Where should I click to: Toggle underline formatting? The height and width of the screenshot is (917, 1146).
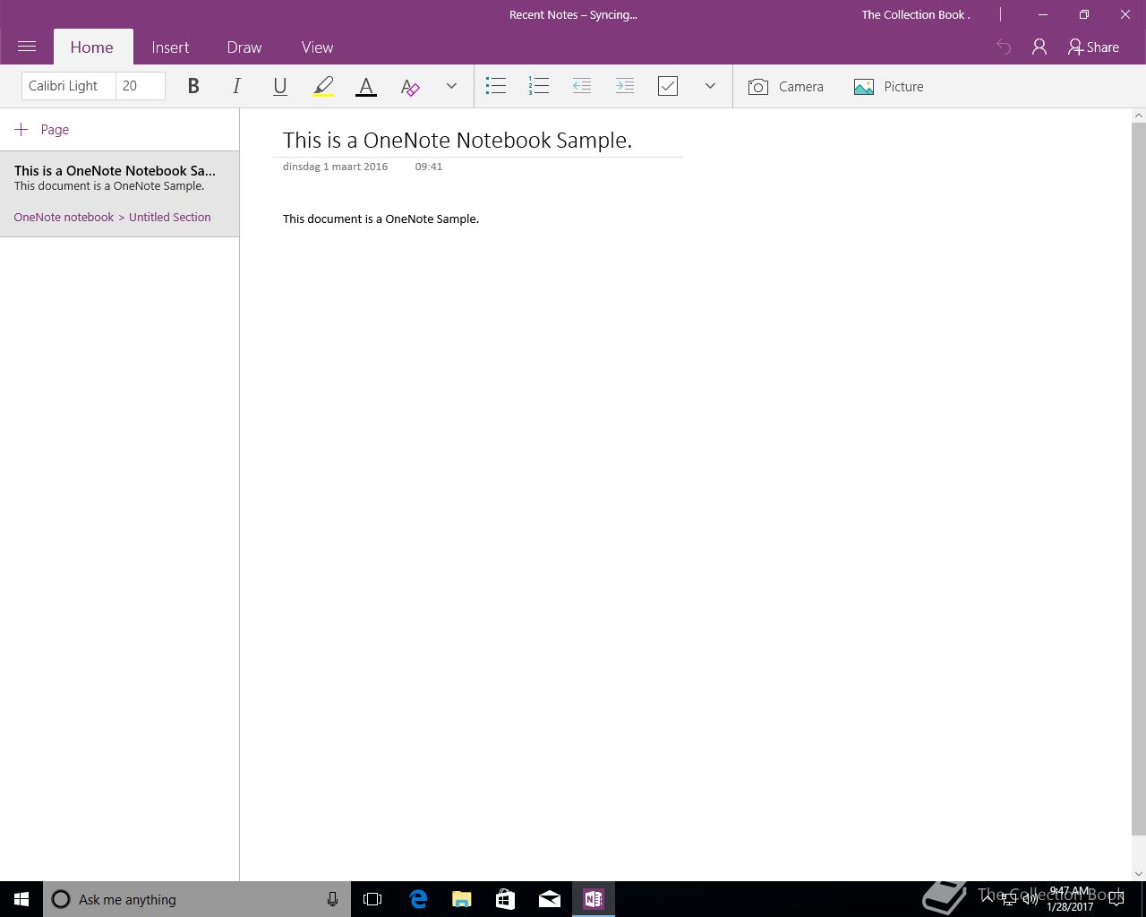click(279, 86)
